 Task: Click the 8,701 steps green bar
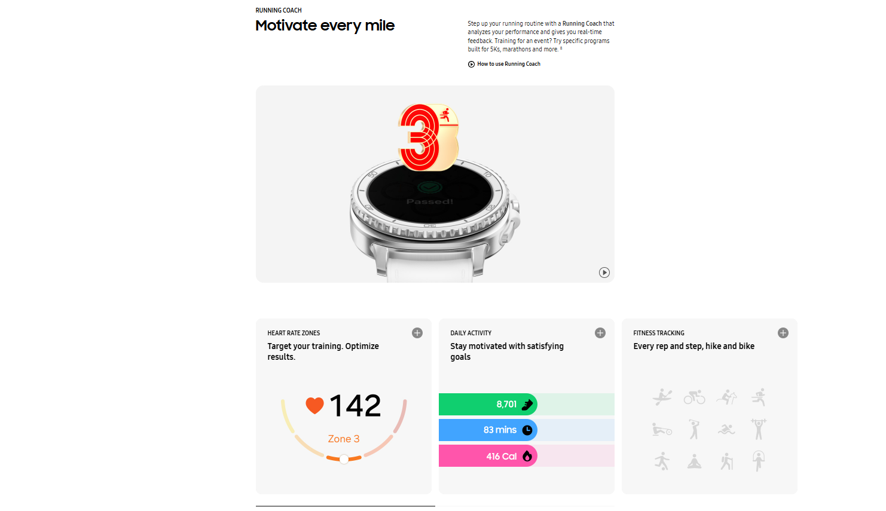tap(488, 405)
